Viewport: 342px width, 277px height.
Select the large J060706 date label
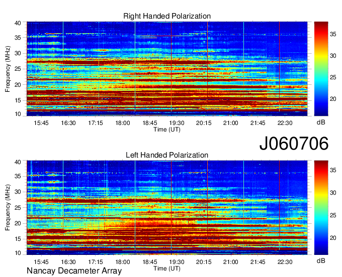pos(294,144)
